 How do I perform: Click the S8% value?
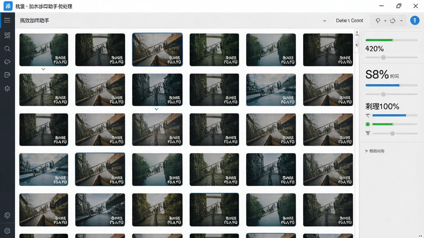tap(377, 74)
